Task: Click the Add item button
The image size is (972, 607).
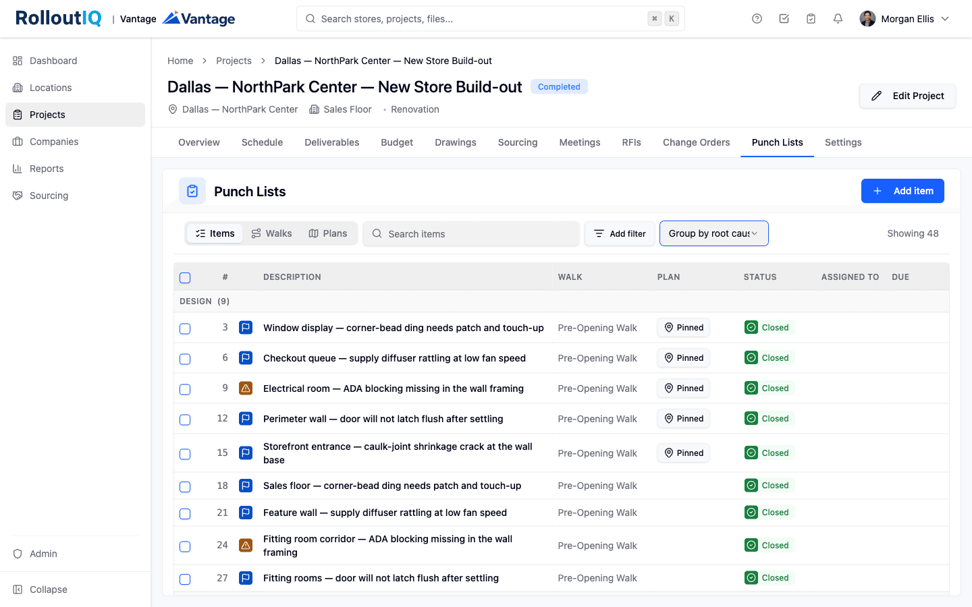Action: 902,191
